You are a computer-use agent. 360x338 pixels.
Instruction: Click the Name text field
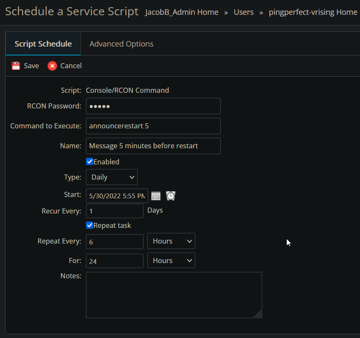coord(153,146)
